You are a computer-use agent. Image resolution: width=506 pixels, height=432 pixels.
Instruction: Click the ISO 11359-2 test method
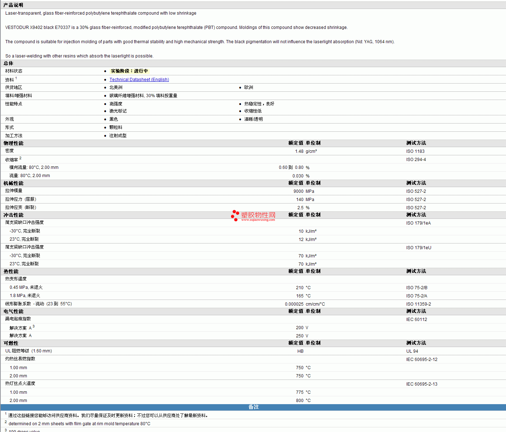click(x=419, y=304)
